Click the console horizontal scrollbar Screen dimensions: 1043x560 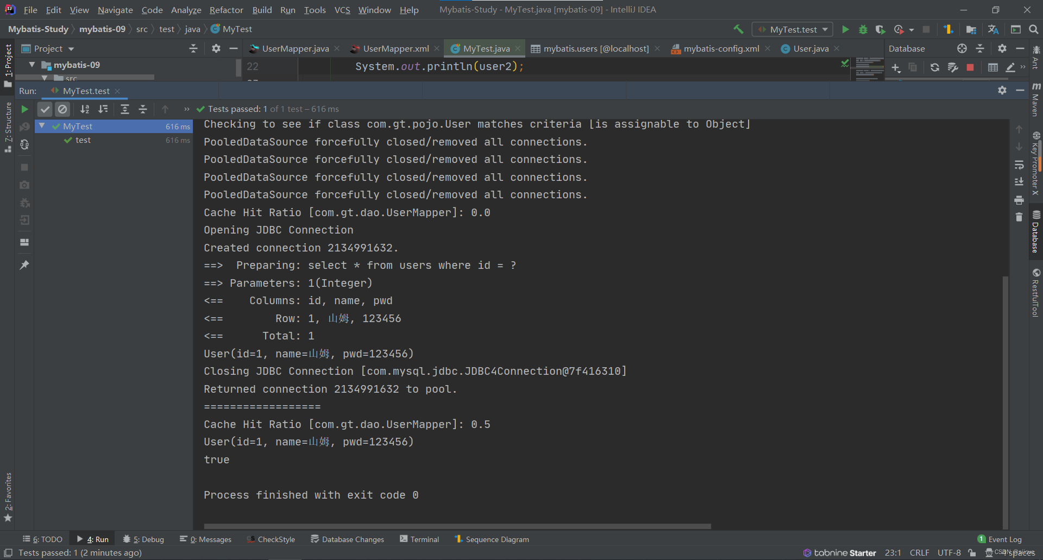457,526
